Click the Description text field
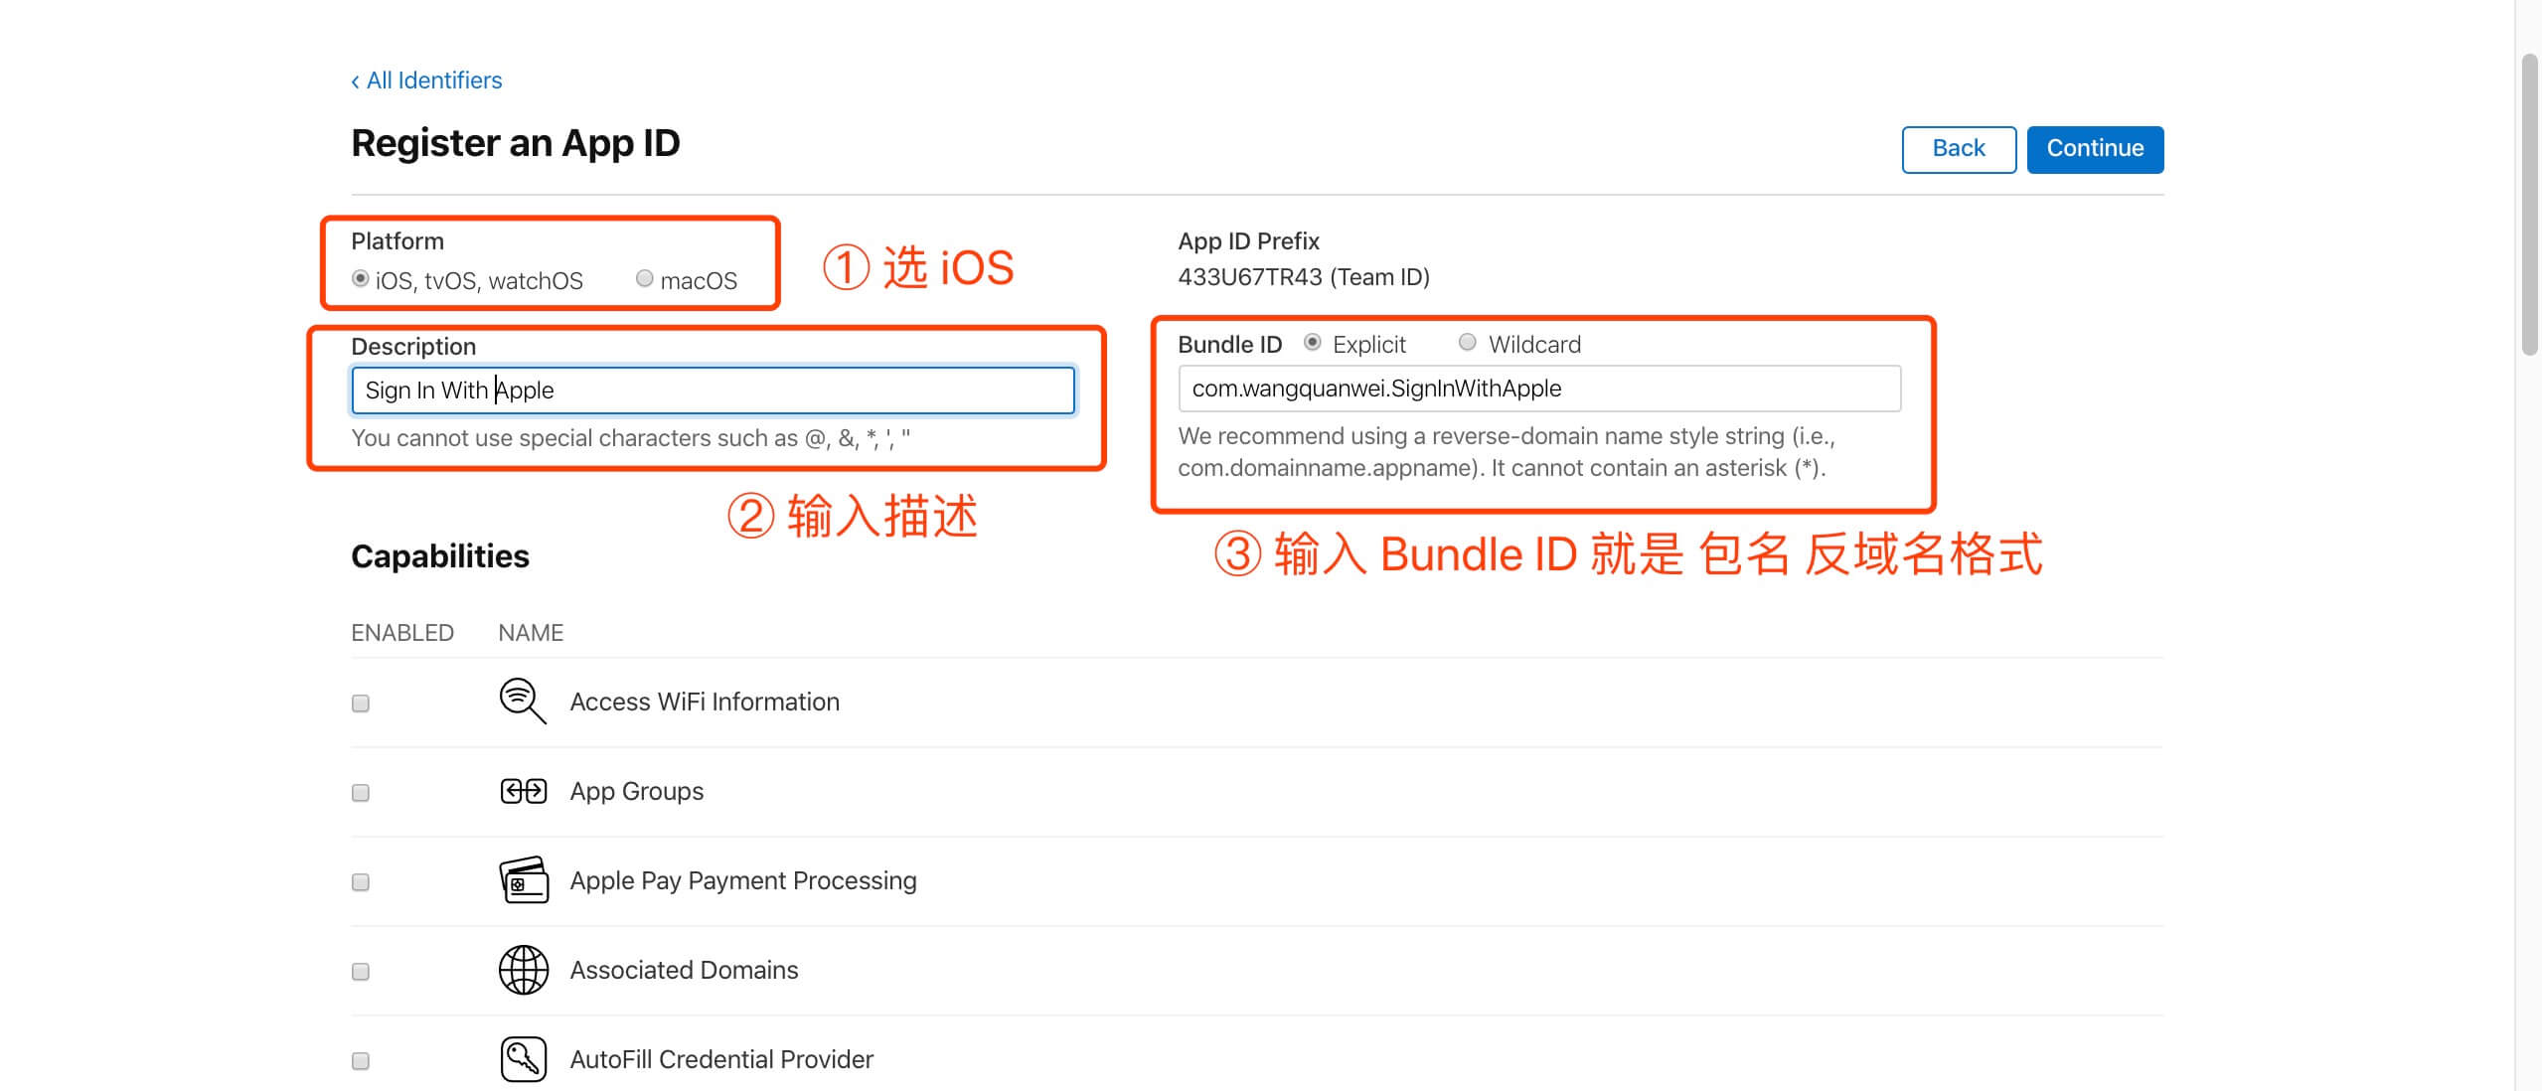 click(713, 390)
